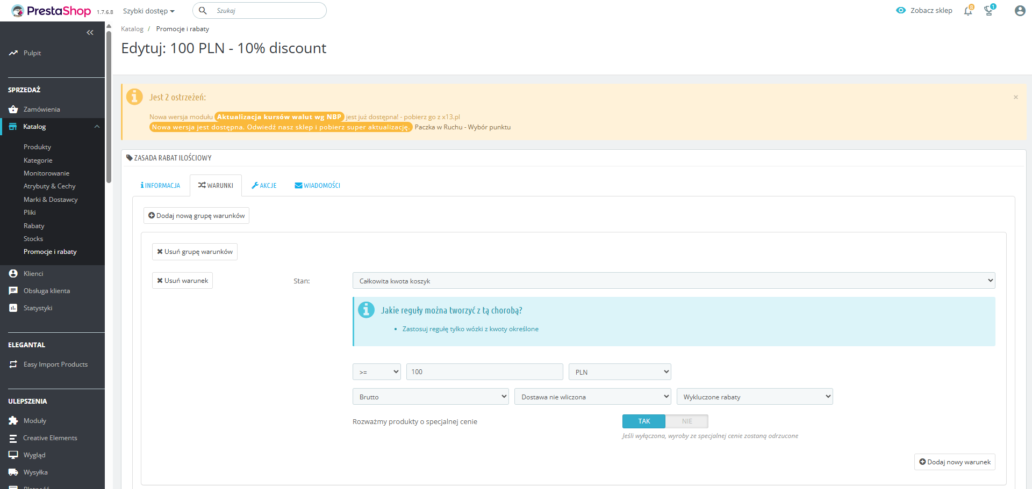
Task: Click the Wysyłka truck icon
Action: pyautogui.click(x=13, y=472)
